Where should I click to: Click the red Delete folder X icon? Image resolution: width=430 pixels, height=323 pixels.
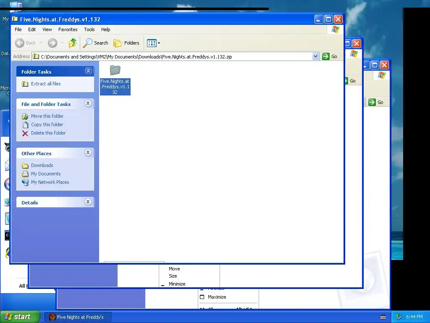tap(25, 133)
